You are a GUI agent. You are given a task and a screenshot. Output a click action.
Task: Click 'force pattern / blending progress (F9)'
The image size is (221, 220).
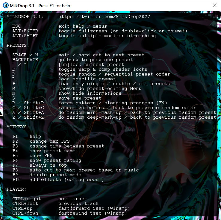tap(113, 103)
